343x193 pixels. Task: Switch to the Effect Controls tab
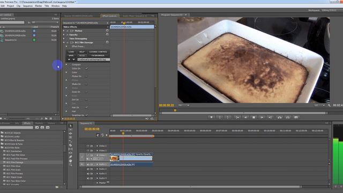pyautogui.click(x=109, y=16)
